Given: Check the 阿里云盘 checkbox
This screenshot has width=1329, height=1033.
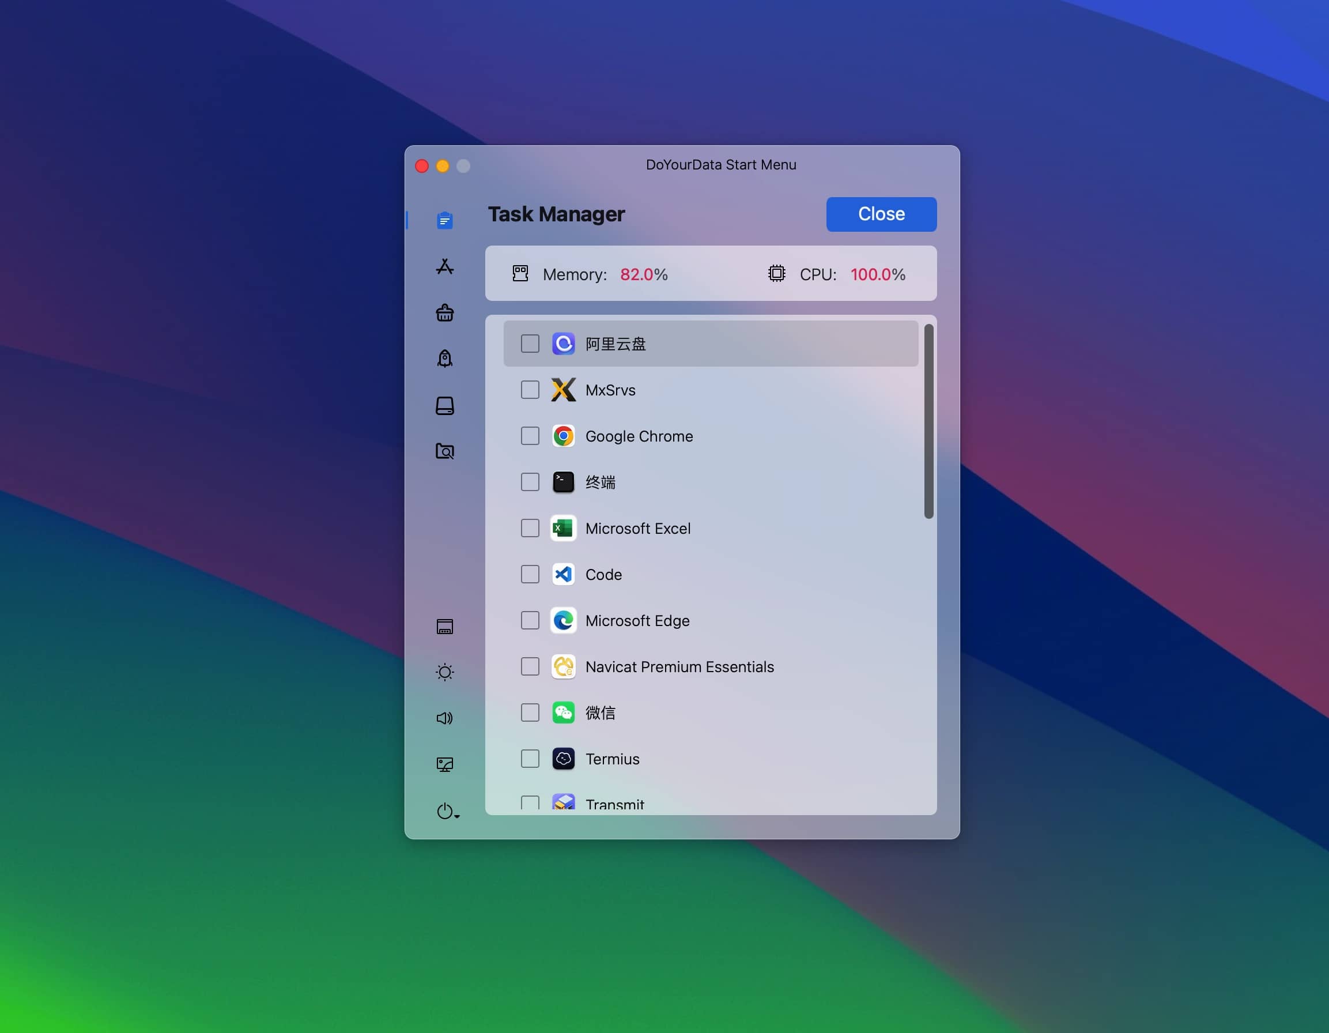Looking at the screenshot, I should (530, 344).
